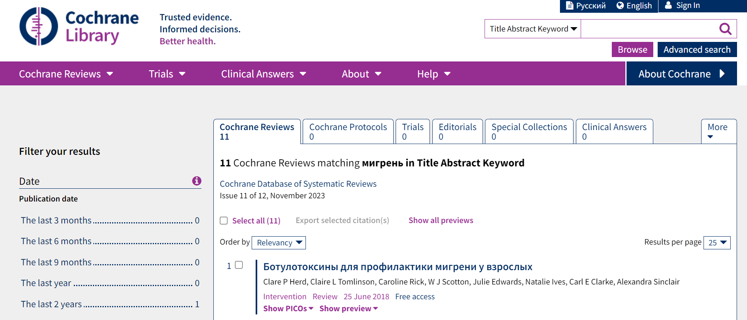This screenshot has height=320, width=747.
Task: Click the Advanced search button
Action: (697, 49)
